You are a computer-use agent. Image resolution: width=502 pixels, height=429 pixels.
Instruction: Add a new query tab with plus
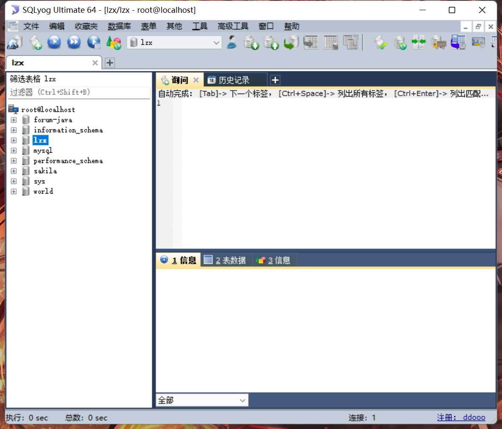point(275,80)
